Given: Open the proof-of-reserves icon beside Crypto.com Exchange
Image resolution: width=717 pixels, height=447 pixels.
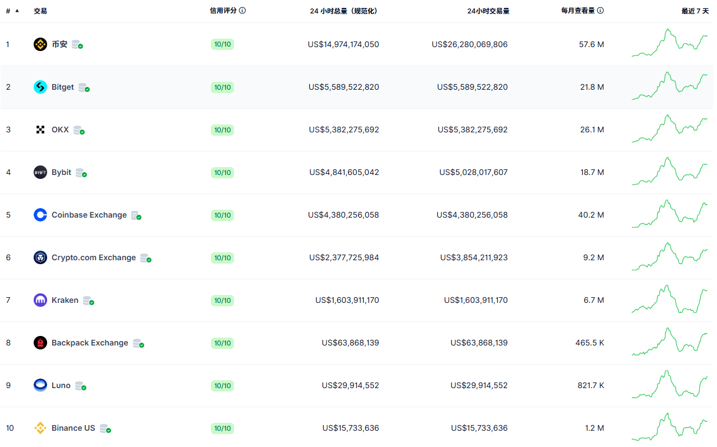Looking at the screenshot, I should 146,258.
